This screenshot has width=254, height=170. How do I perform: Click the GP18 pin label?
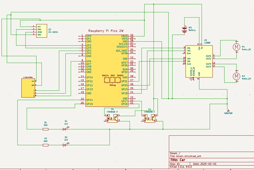125,93
